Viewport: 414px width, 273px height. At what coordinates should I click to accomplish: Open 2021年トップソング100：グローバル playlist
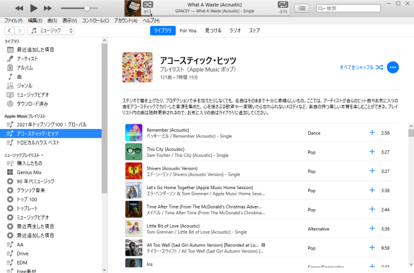pyautogui.click(x=51, y=125)
